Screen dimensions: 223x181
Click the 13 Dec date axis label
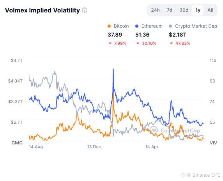coord(94,147)
